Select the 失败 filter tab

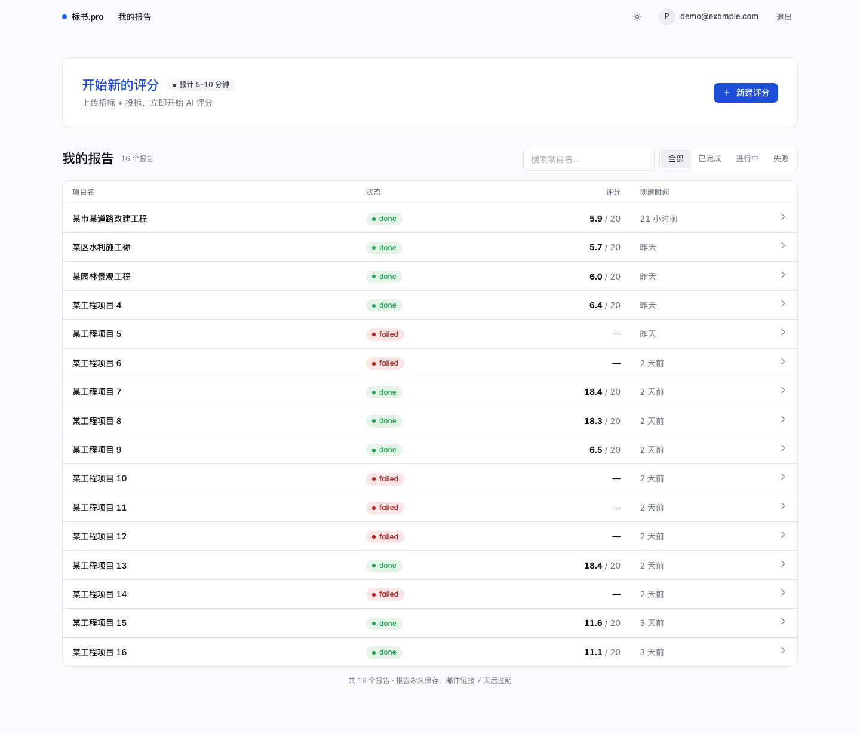(781, 159)
